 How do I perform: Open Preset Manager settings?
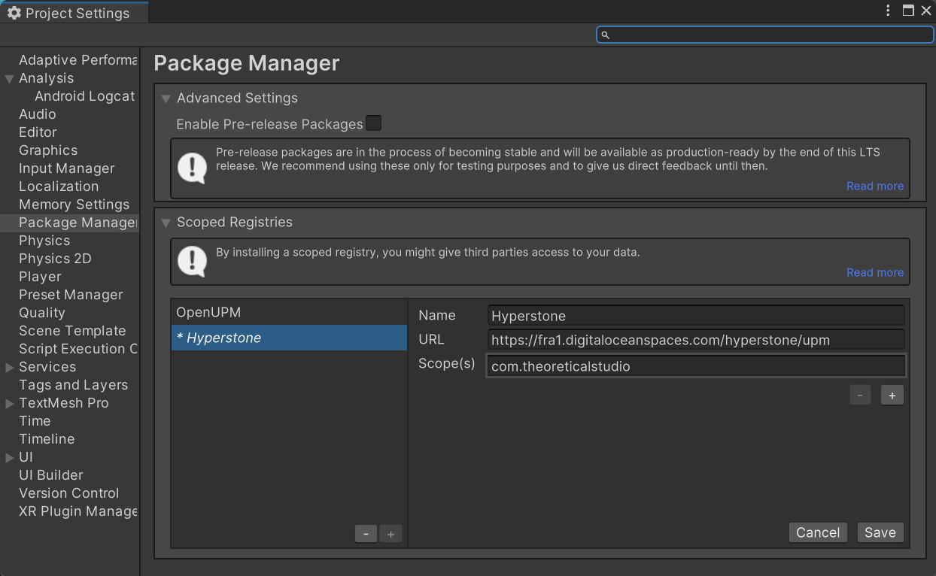click(x=69, y=295)
